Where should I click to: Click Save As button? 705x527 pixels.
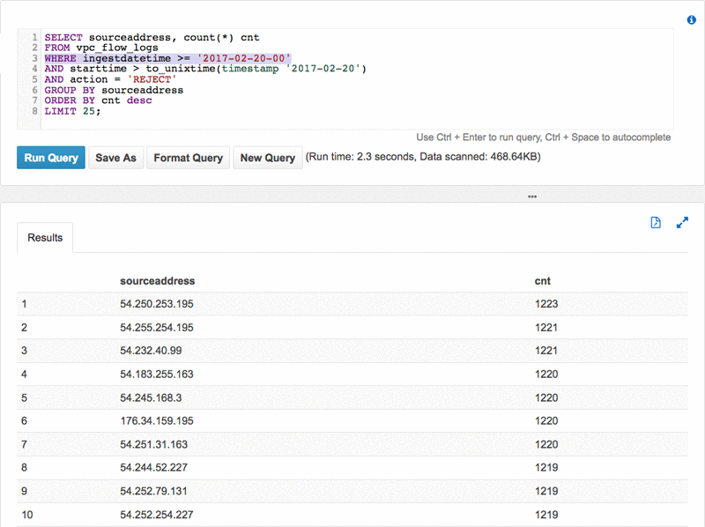tap(115, 158)
